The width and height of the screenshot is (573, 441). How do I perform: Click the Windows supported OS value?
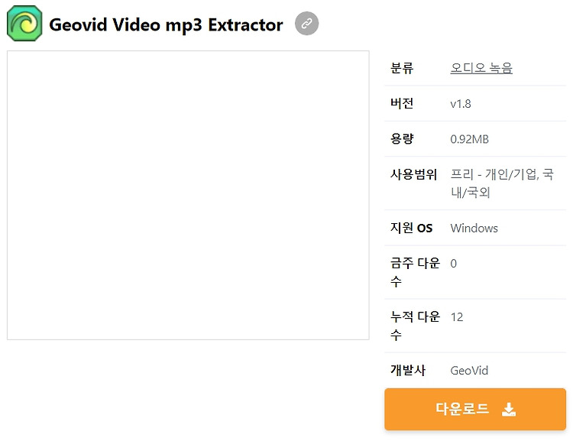pyautogui.click(x=474, y=229)
